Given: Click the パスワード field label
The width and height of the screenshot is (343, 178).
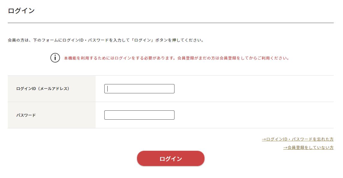Looking at the screenshot, I should (26, 115).
